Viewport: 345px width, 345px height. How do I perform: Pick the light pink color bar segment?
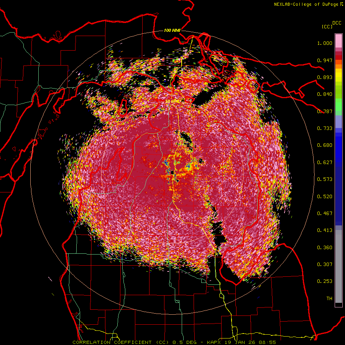[338, 41]
